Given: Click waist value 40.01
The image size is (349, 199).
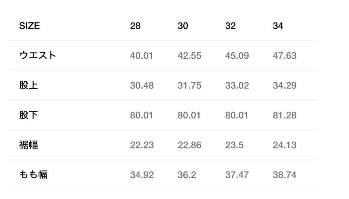Looking at the screenshot, I should [x=141, y=55].
